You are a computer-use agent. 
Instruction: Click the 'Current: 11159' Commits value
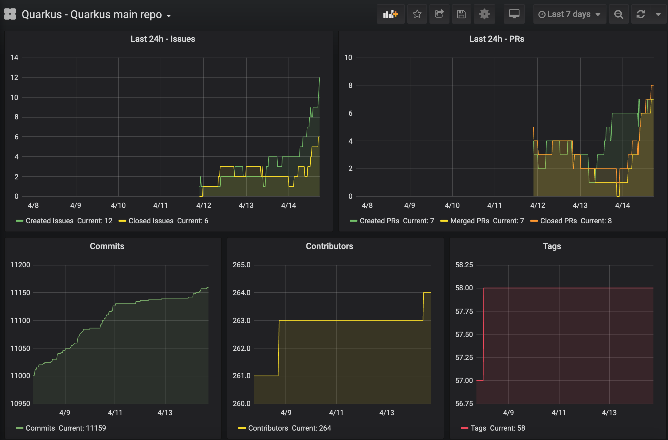click(82, 428)
